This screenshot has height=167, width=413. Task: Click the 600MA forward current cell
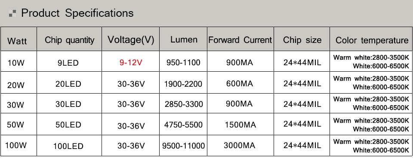click(240, 83)
